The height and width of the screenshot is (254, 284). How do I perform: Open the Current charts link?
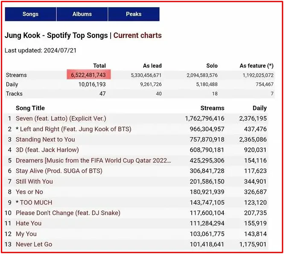(x=138, y=35)
